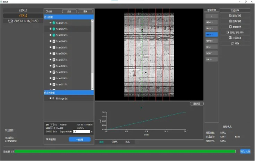Check the Scan007.fls checkbox
The width and height of the screenshot is (261, 161).
[50, 60]
